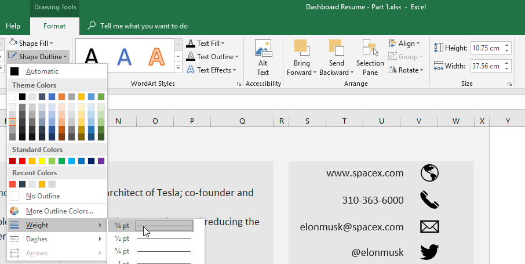The image size is (525, 264).
Task: Click the Dashes icon in the menu
Action: [x=14, y=239]
